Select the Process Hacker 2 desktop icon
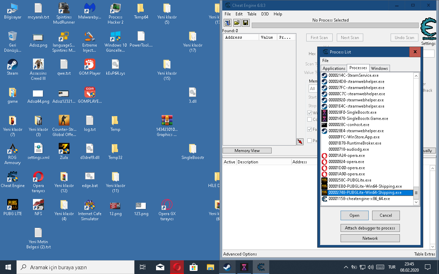 tap(116, 14)
